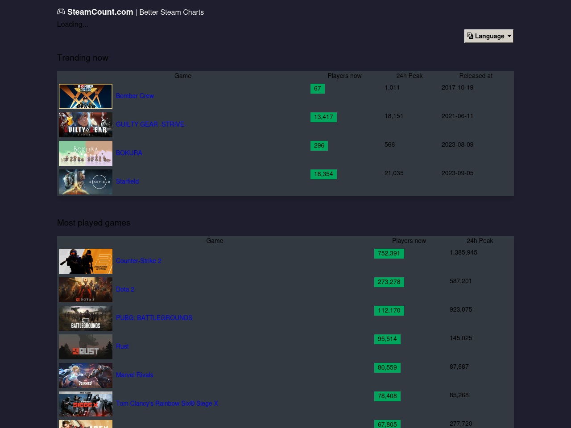
Task: Click Rainbow Six Siege X thumbnail
Action: point(86,404)
